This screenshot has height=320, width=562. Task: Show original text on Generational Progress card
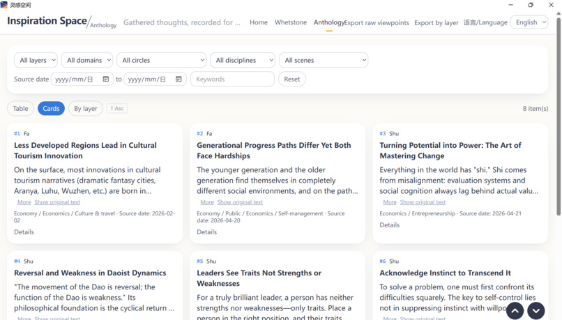point(240,202)
